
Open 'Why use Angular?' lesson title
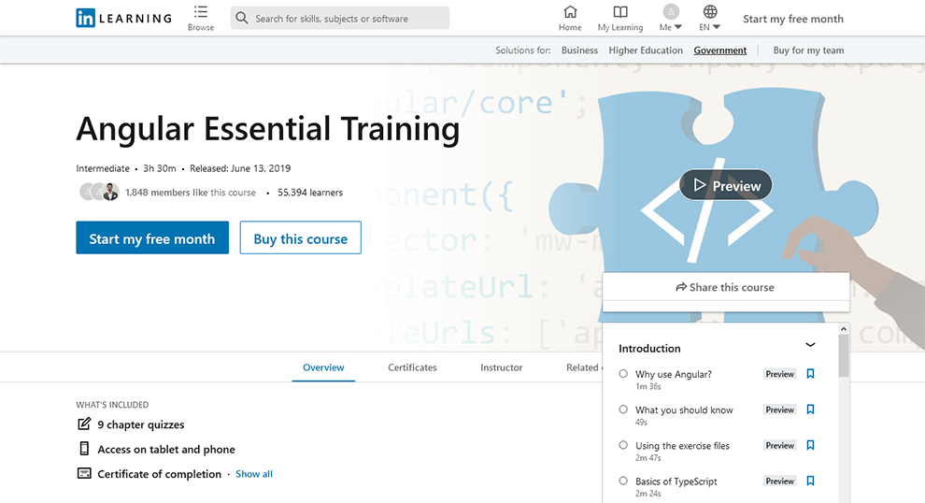point(673,374)
